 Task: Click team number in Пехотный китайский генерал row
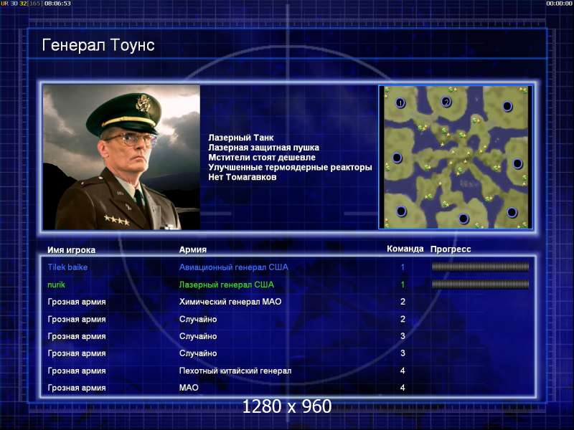[x=403, y=371]
